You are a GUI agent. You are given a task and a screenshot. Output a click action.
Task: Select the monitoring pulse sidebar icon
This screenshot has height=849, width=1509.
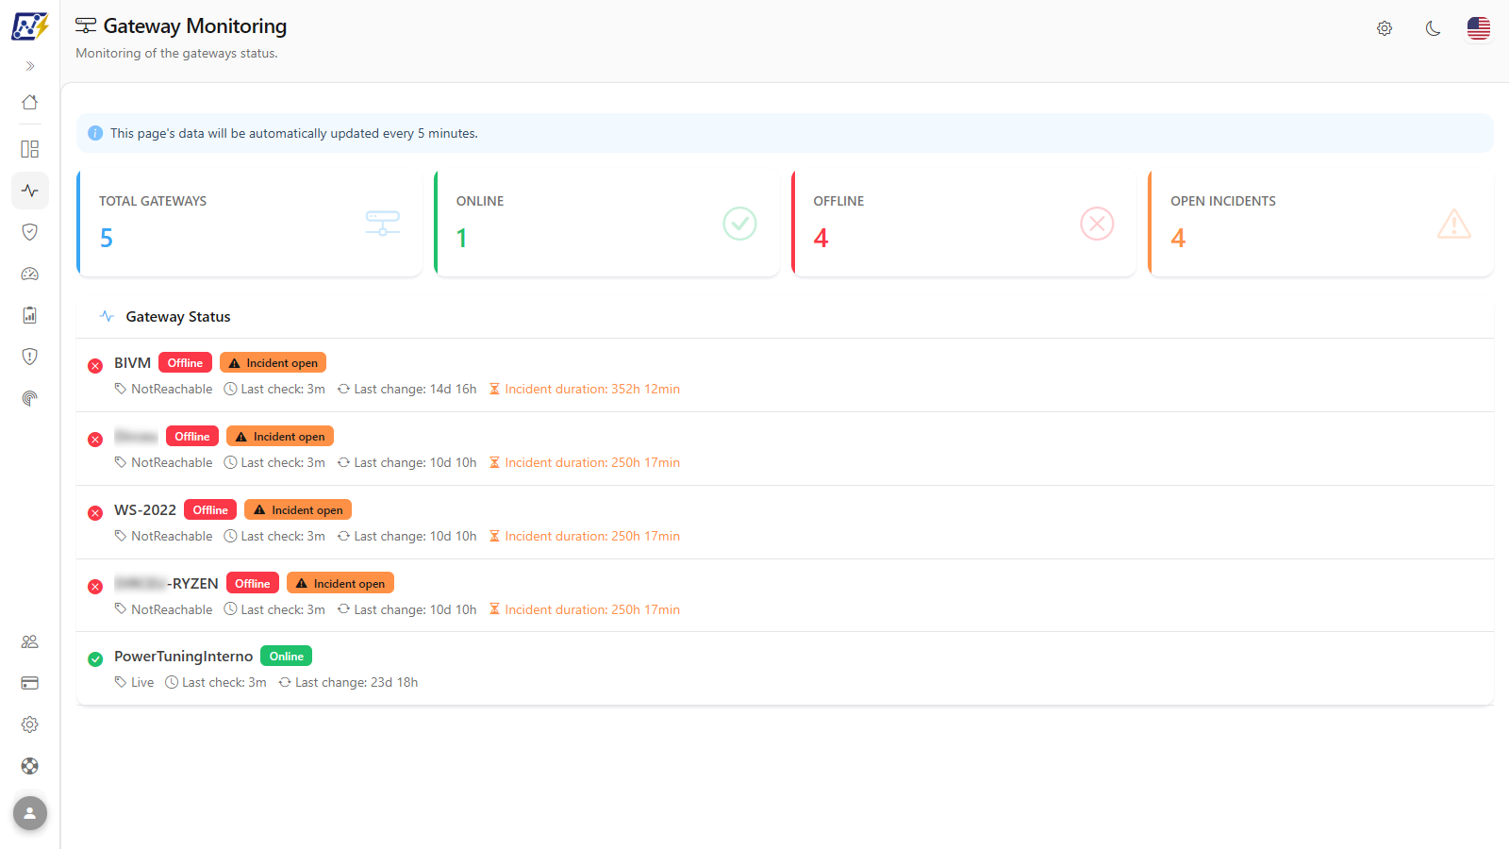[30, 191]
